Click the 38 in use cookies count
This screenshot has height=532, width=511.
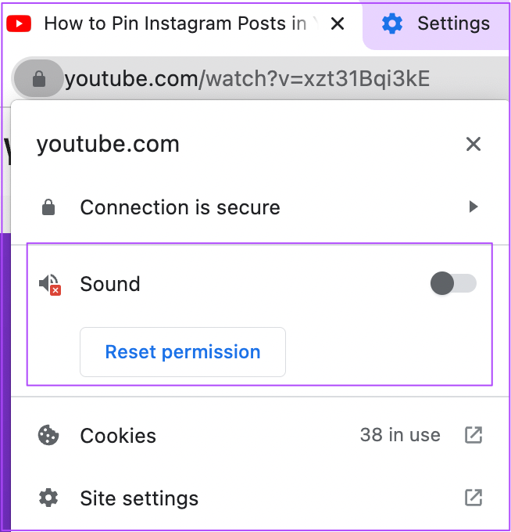[x=400, y=435]
